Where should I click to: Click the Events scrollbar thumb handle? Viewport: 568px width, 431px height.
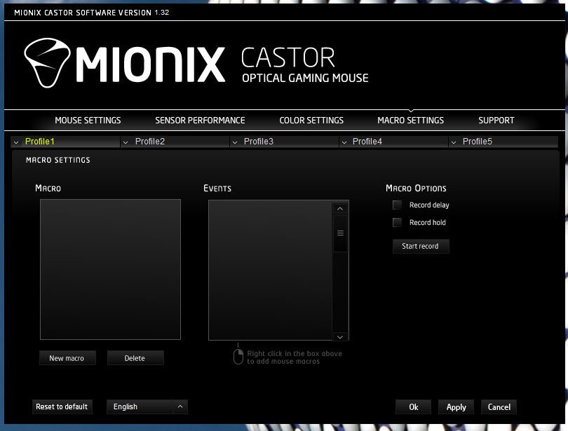340,233
